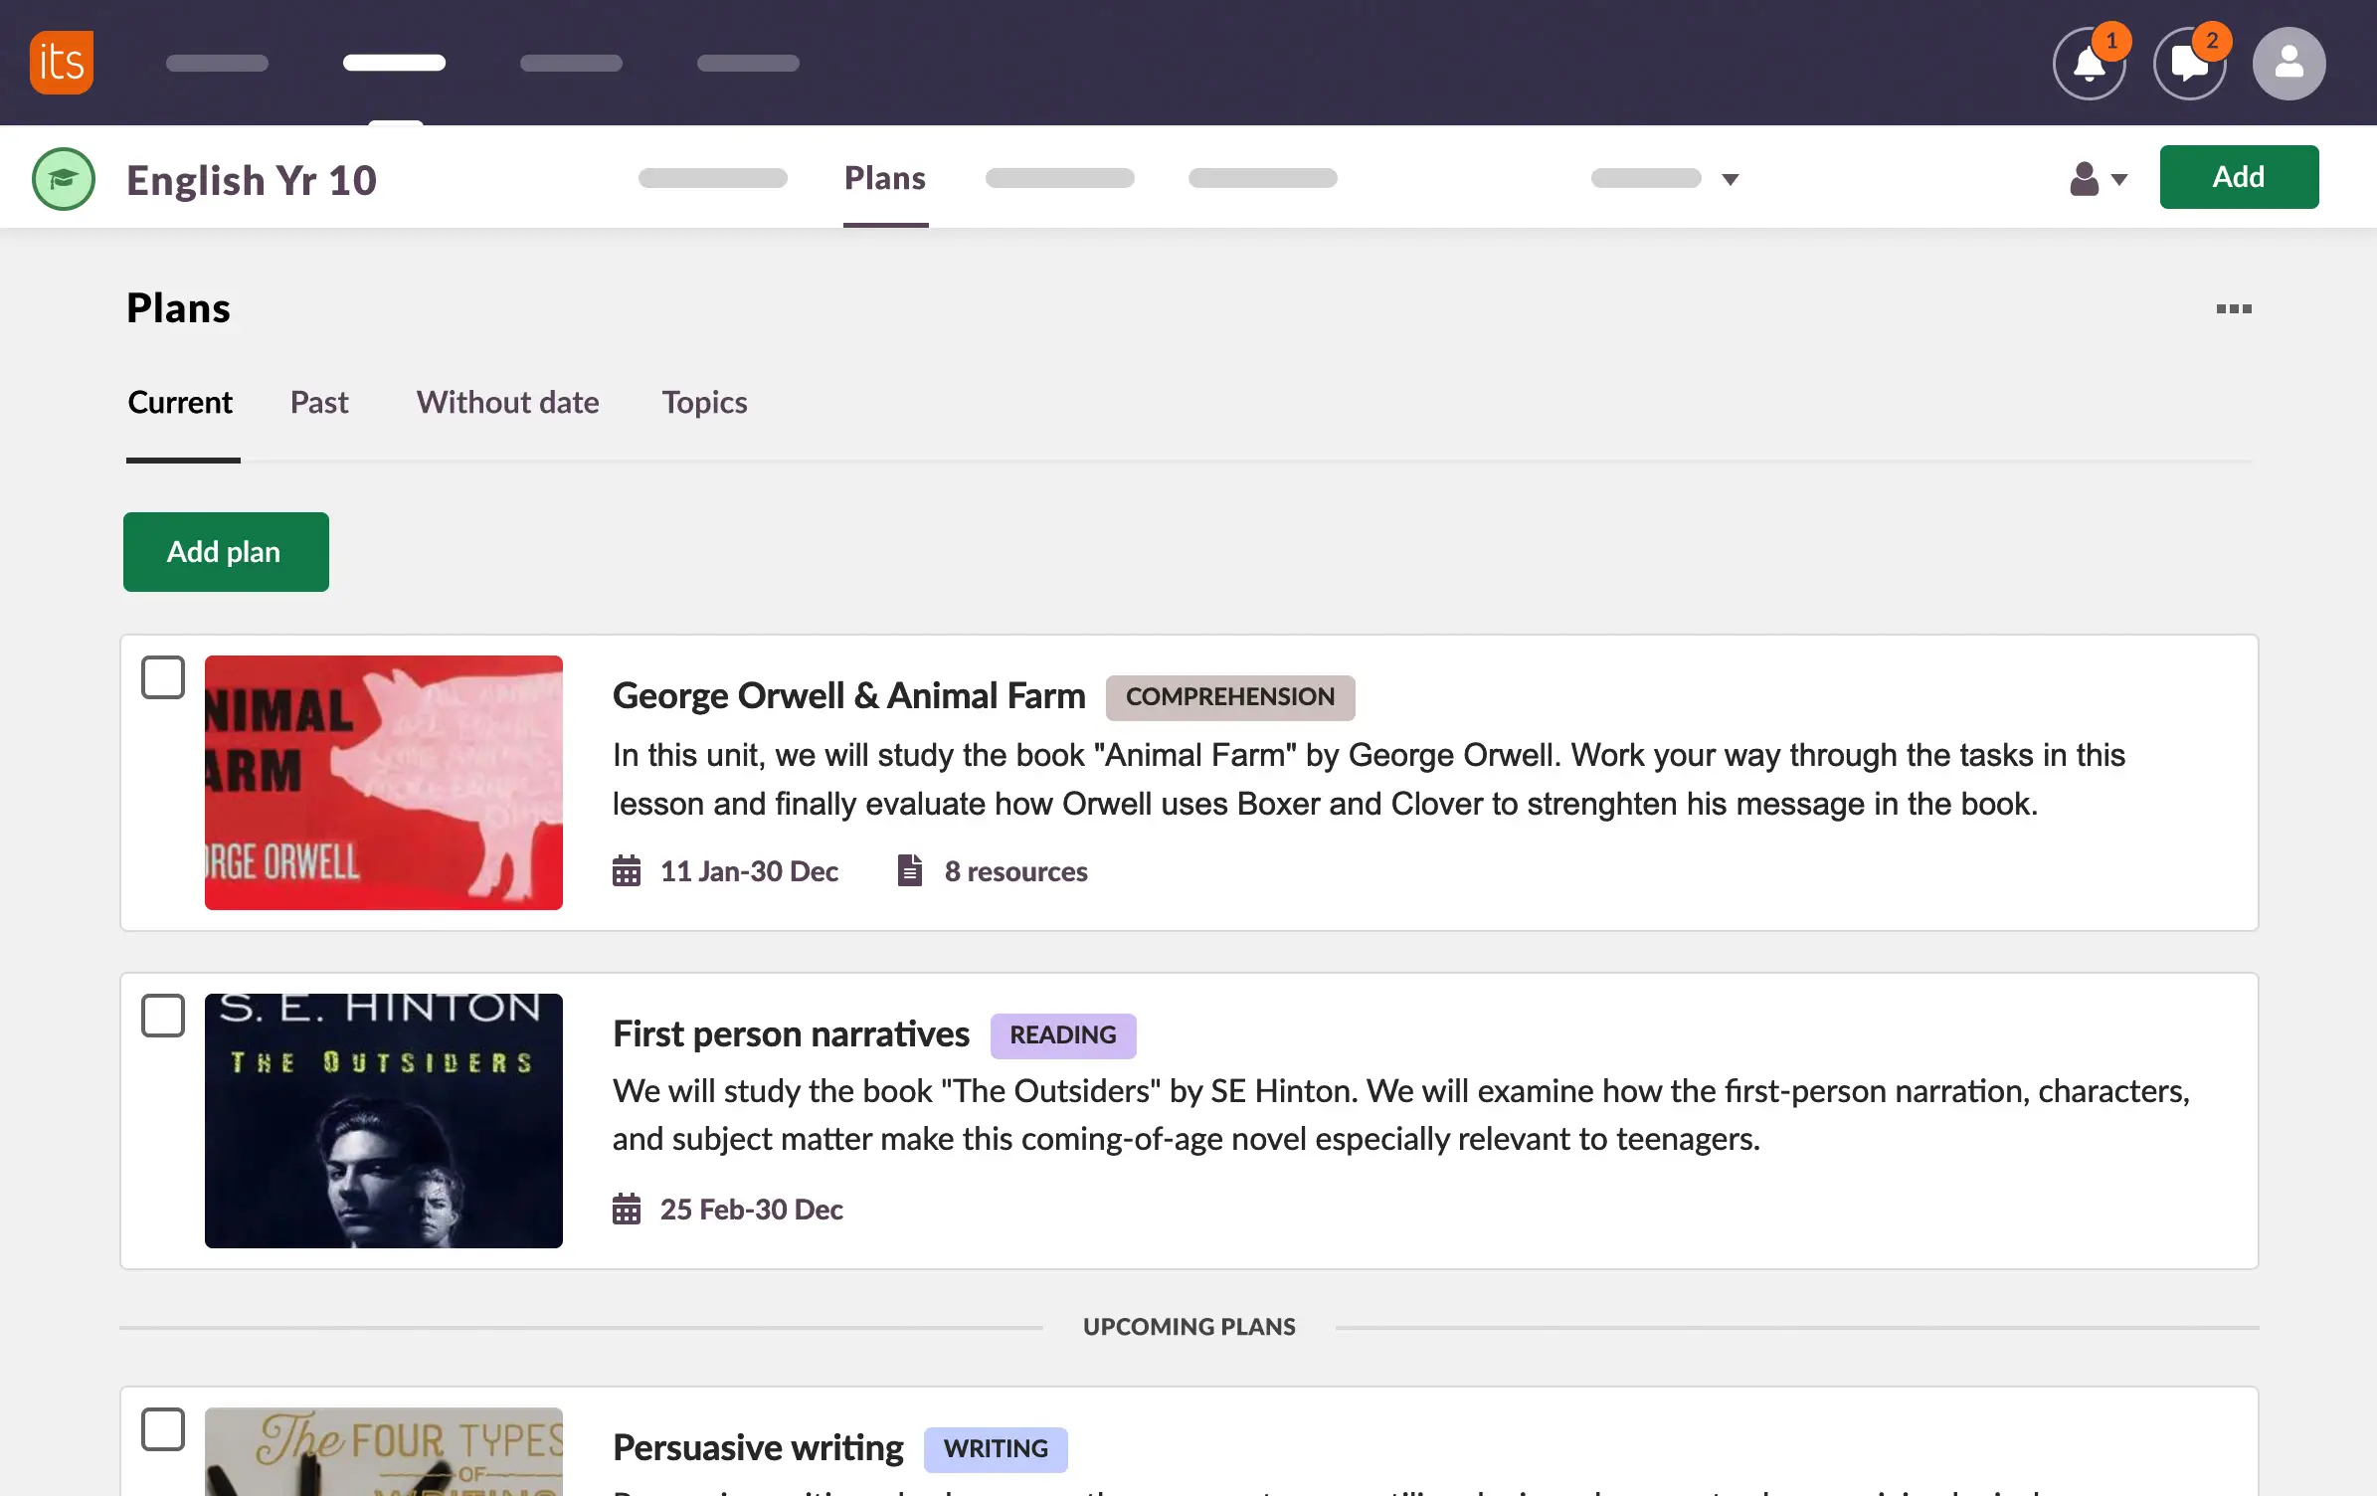This screenshot has height=1496, width=2377.
Task: Click calendar icon beside 11 Jan-30 Dec
Action: point(627,871)
